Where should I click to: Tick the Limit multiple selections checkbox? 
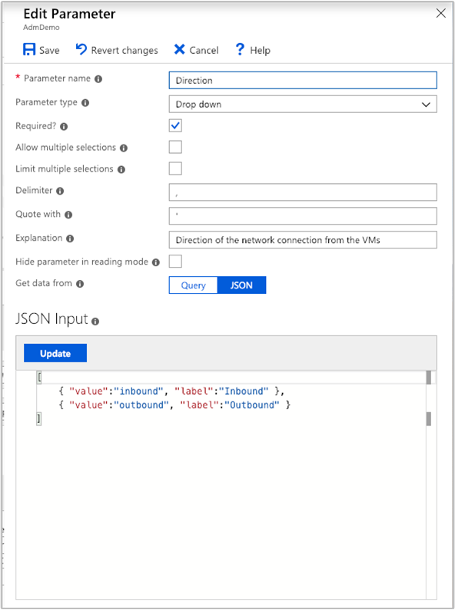(175, 168)
